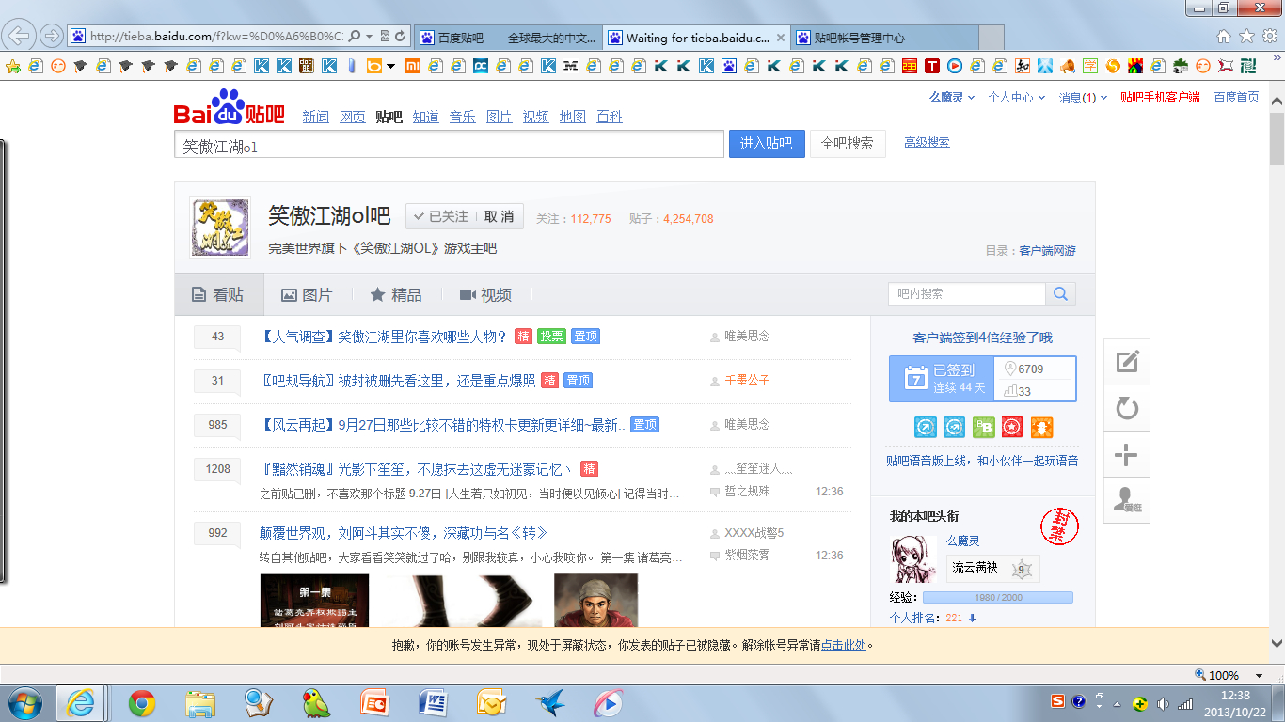Click 进入贴吧 button
The width and height of the screenshot is (1285, 722).
coord(767,144)
